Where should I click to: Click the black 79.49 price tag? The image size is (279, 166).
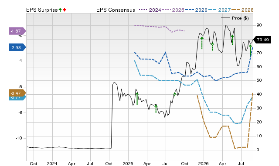pyautogui.click(x=262, y=40)
